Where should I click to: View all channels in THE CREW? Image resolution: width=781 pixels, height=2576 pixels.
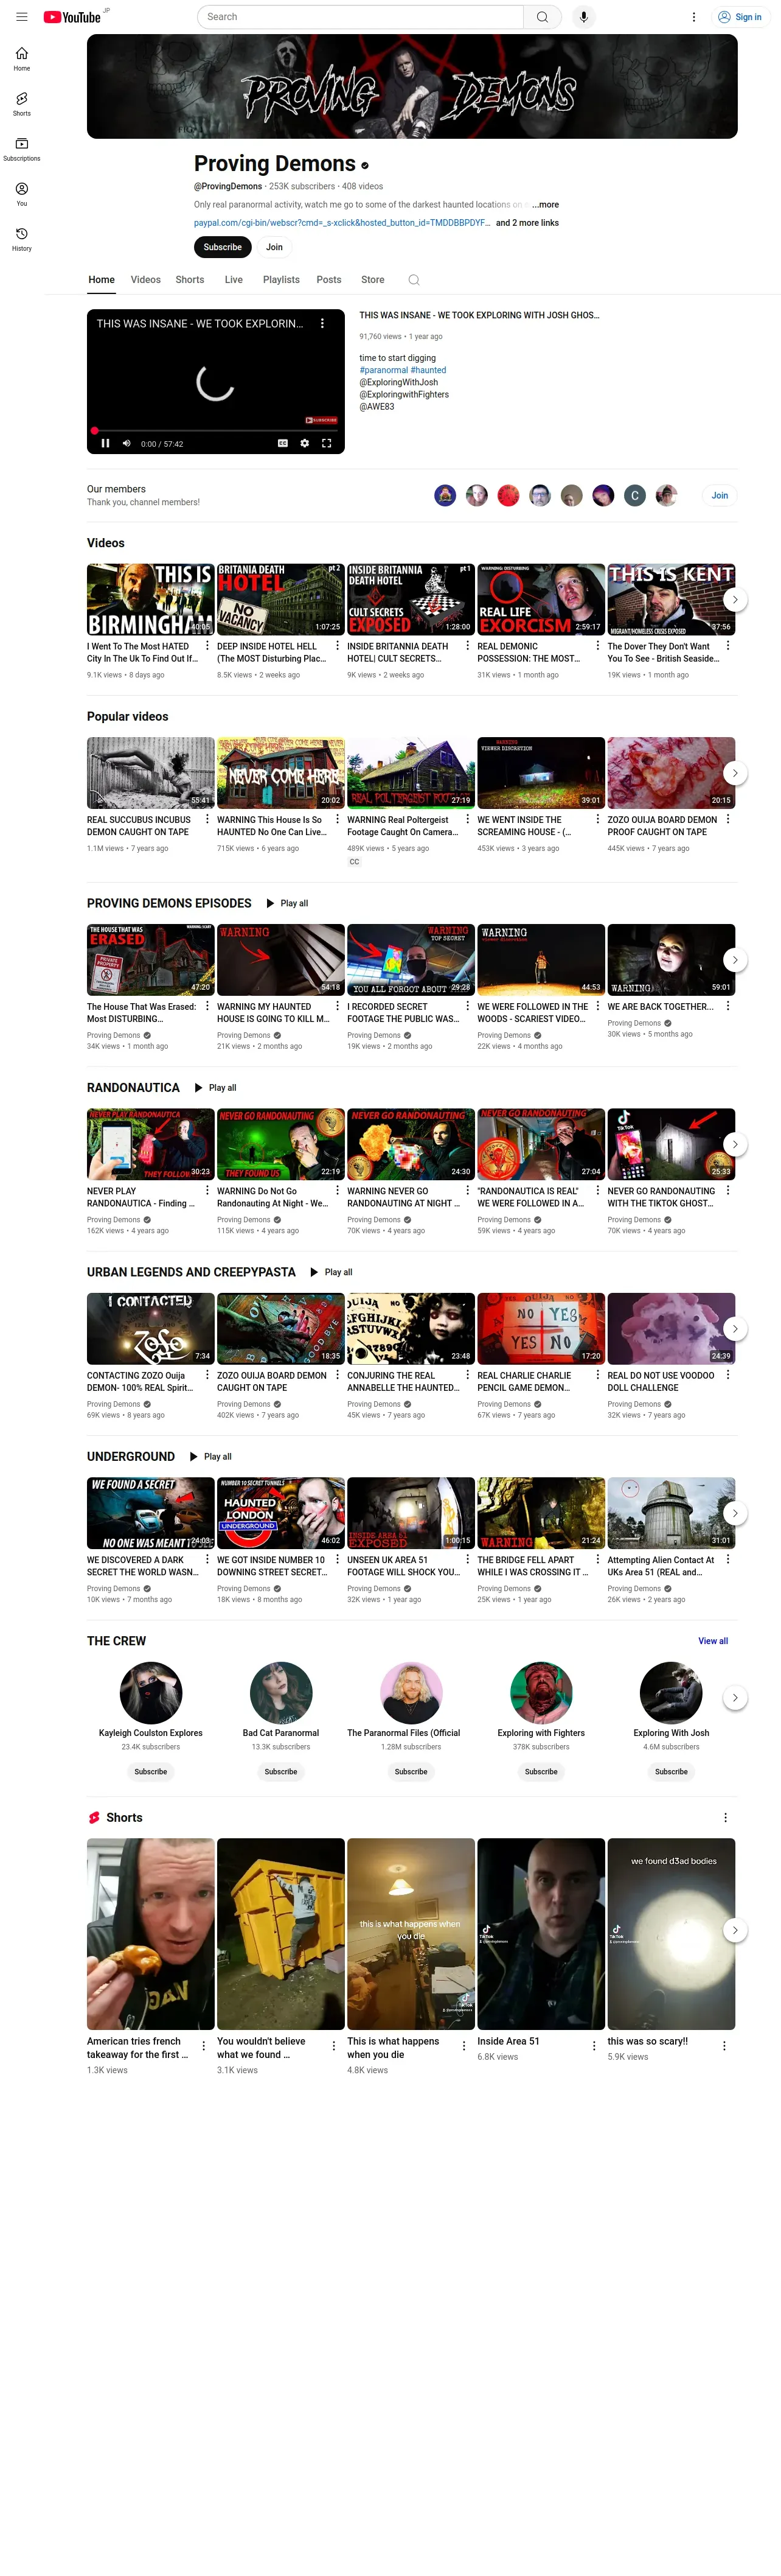pyautogui.click(x=713, y=1641)
